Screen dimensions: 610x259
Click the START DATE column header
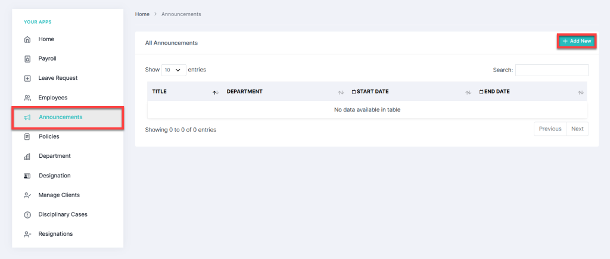click(x=411, y=92)
